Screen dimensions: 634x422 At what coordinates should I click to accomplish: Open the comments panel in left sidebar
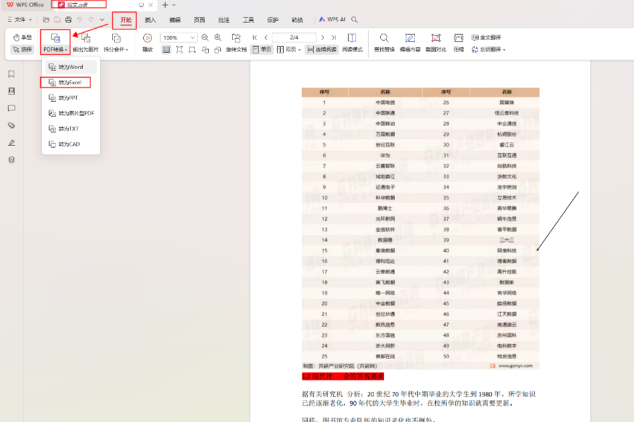(x=11, y=109)
